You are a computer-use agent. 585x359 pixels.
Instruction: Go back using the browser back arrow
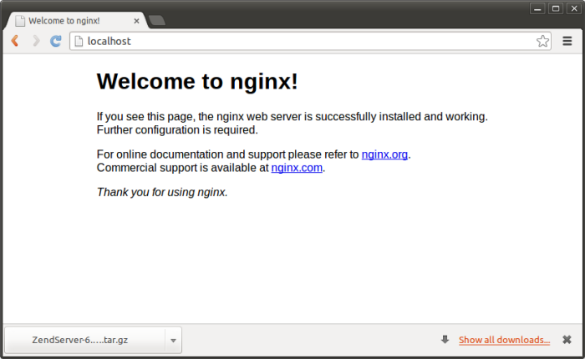point(15,41)
